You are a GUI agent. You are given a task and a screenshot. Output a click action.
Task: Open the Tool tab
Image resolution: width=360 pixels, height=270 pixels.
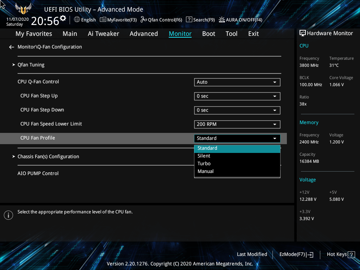tap(231, 34)
